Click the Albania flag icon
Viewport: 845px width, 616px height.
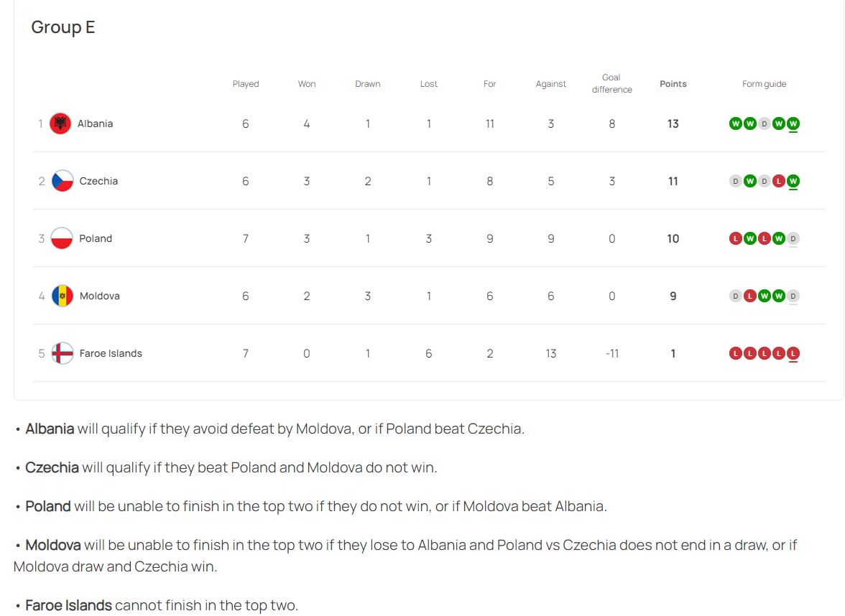tap(60, 123)
